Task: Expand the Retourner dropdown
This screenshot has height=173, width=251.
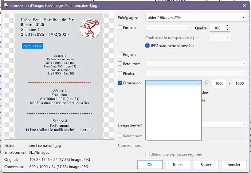Action: (196, 64)
